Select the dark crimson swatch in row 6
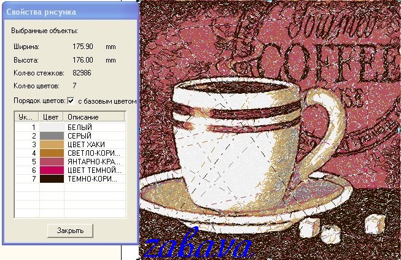Image resolution: width=401 pixels, height=260 pixels. pyautogui.click(x=52, y=170)
